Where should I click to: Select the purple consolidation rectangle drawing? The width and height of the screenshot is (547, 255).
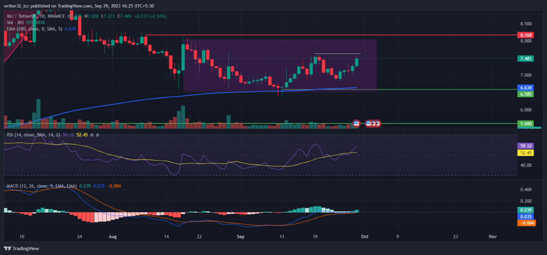pos(280,66)
